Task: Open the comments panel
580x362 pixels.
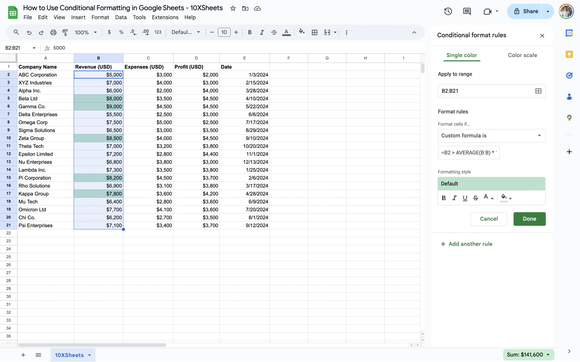Action: click(x=467, y=11)
